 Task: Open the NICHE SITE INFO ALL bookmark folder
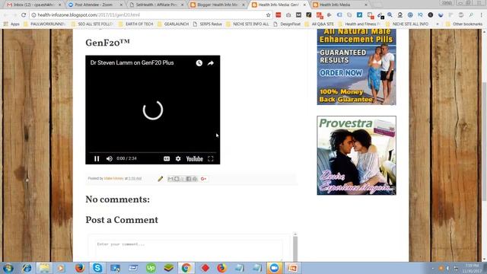pyautogui.click(x=248, y=24)
